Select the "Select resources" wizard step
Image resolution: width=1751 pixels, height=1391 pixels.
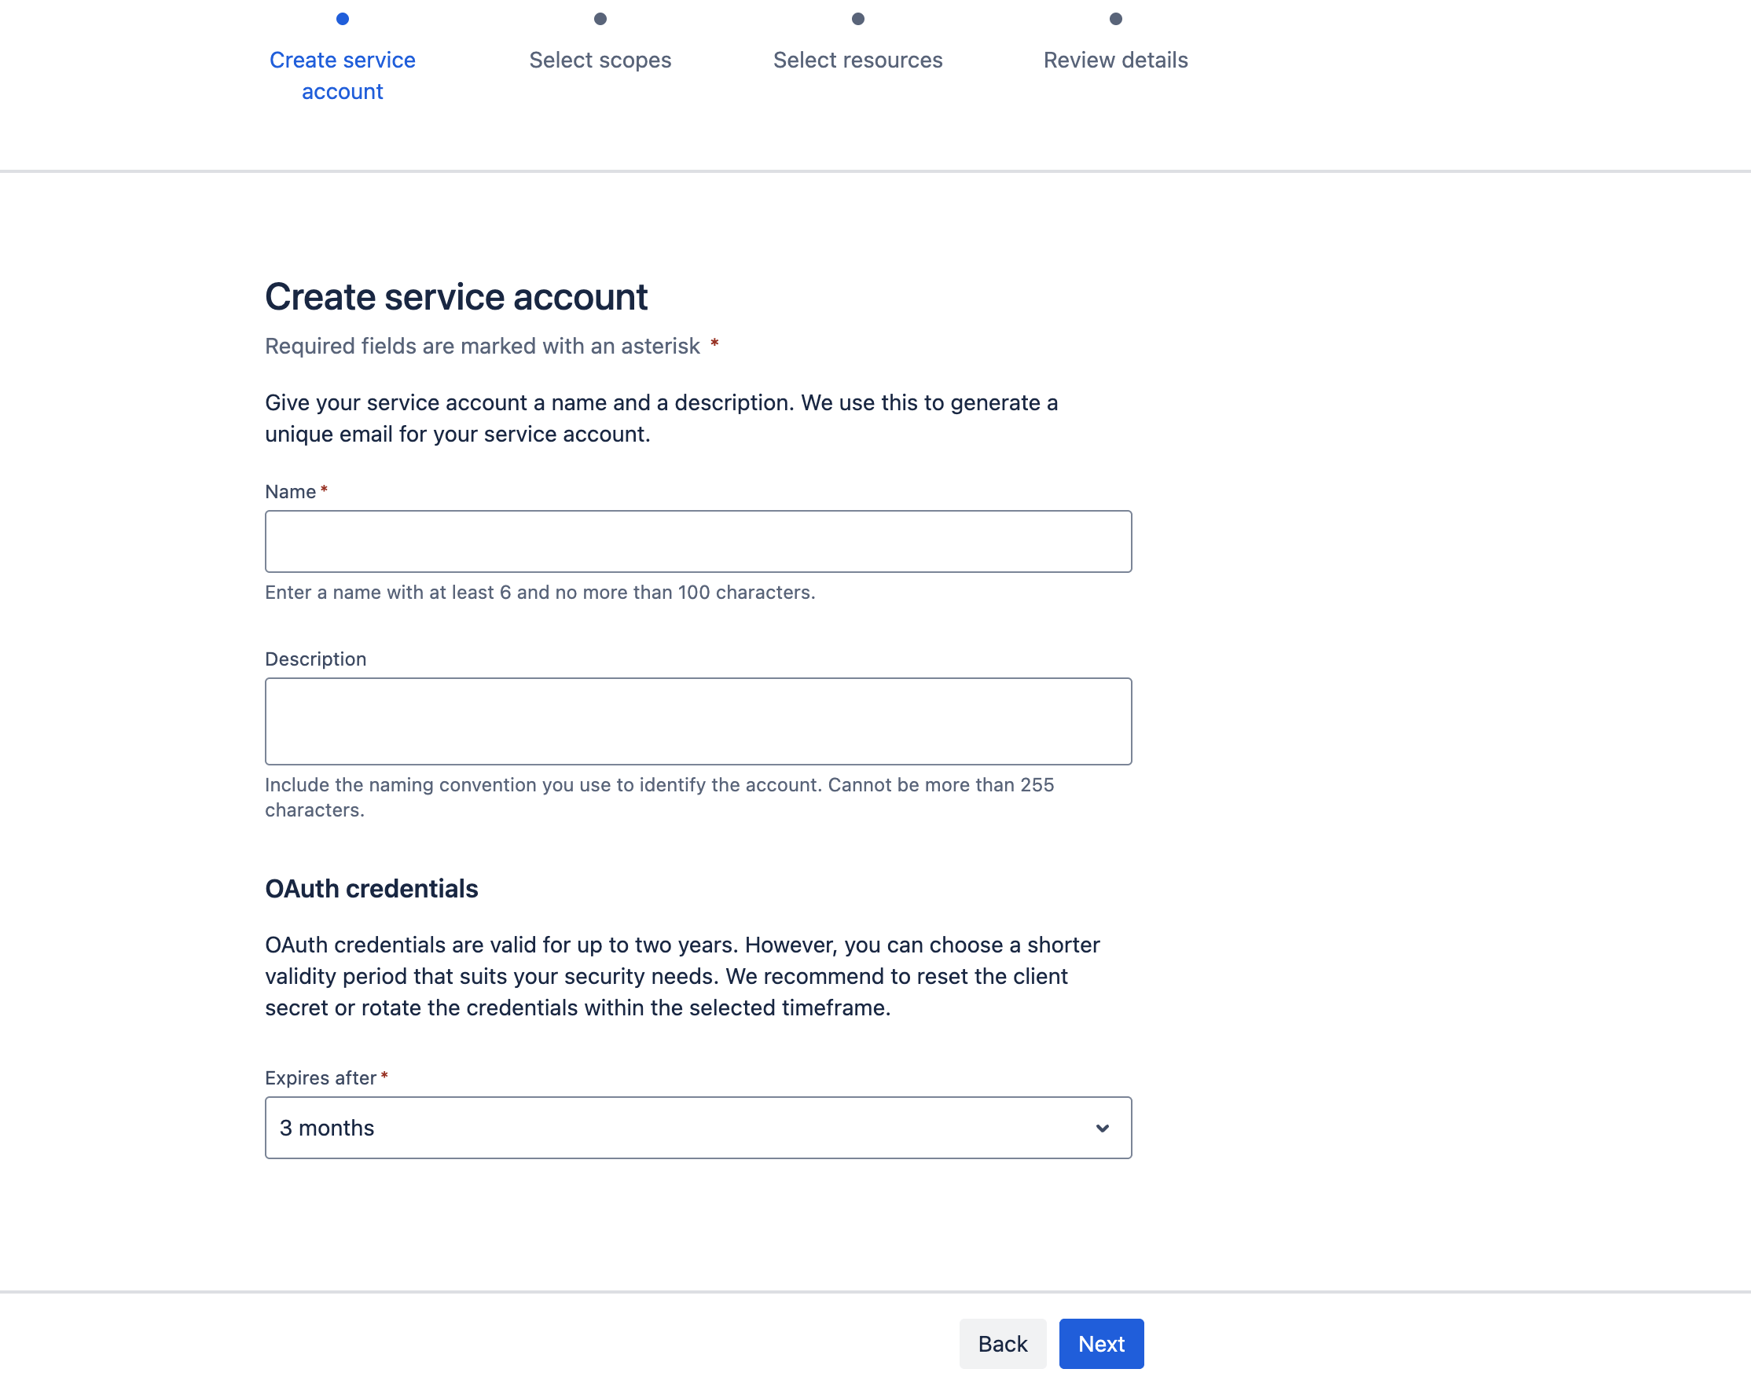tap(857, 59)
